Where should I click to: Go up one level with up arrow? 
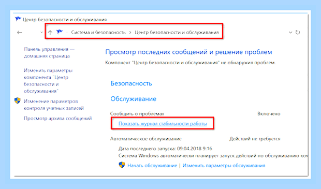pos(50,32)
